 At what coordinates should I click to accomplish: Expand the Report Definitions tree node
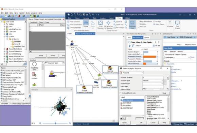(4, 49)
